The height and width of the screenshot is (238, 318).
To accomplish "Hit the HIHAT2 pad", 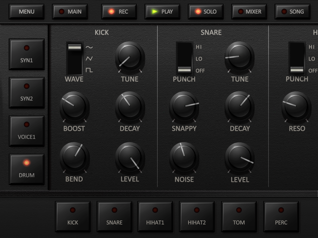I will tap(197, 217).
